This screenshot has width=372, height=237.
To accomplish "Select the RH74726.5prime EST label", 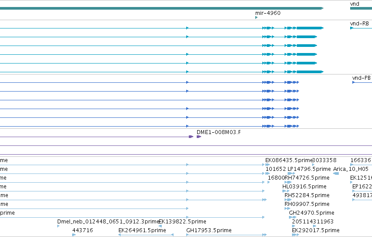I will pyautogui.click(x=307, y=178).
